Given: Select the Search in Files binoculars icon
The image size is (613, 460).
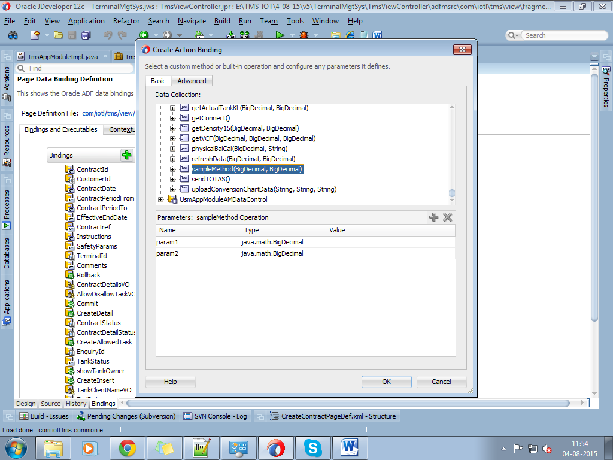Looking at the screenshot, I should [13, 35].
